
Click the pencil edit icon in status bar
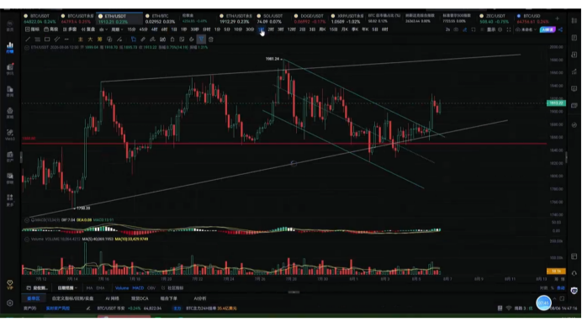[x=88, y=309]
